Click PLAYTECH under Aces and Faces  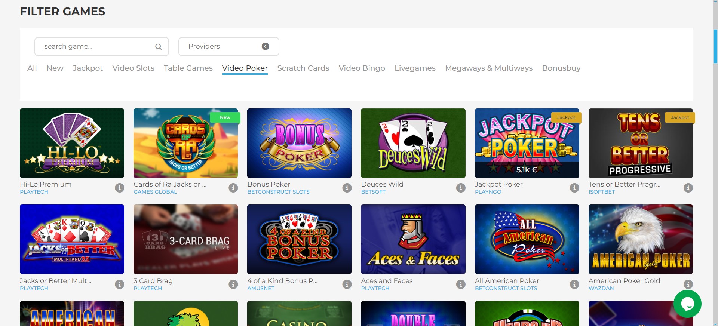375,288
